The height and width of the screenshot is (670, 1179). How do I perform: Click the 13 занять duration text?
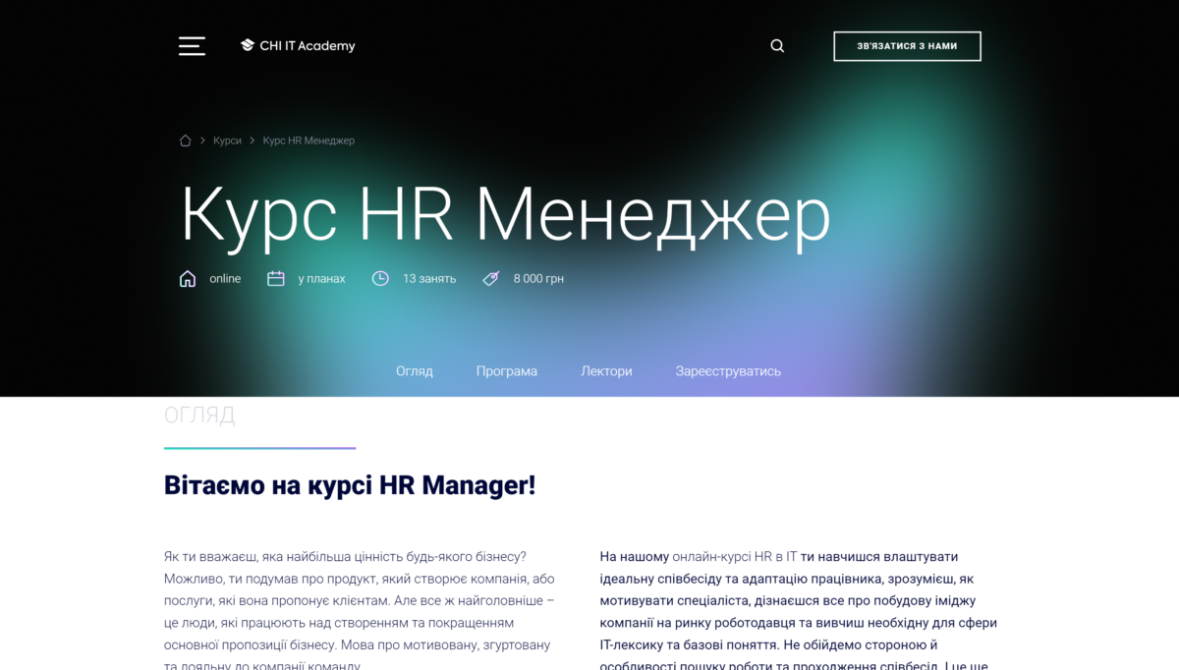tap(429, 279)
